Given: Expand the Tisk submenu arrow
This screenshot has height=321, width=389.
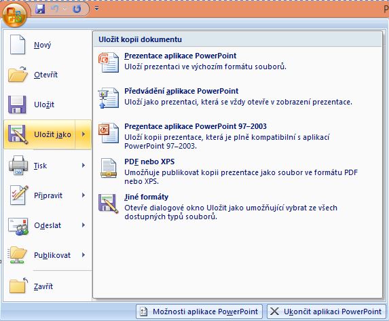Looking at the screenshot, I should click(x=84, y=165).
